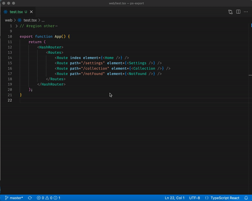Open the master branch selector
Viewport: 252px width, 201px height.
[14, 198]
